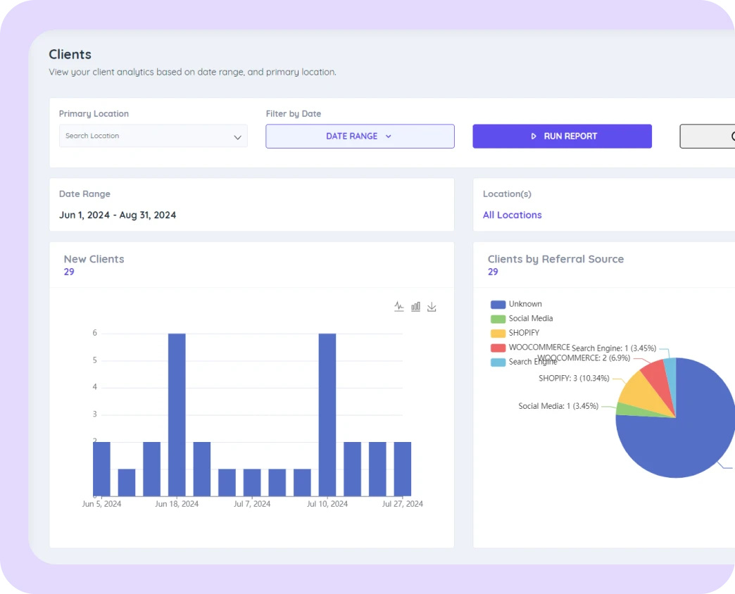Screen dimensions: 735x594
Task: Toggle the Social Media legend item
Action: (498, 319)
